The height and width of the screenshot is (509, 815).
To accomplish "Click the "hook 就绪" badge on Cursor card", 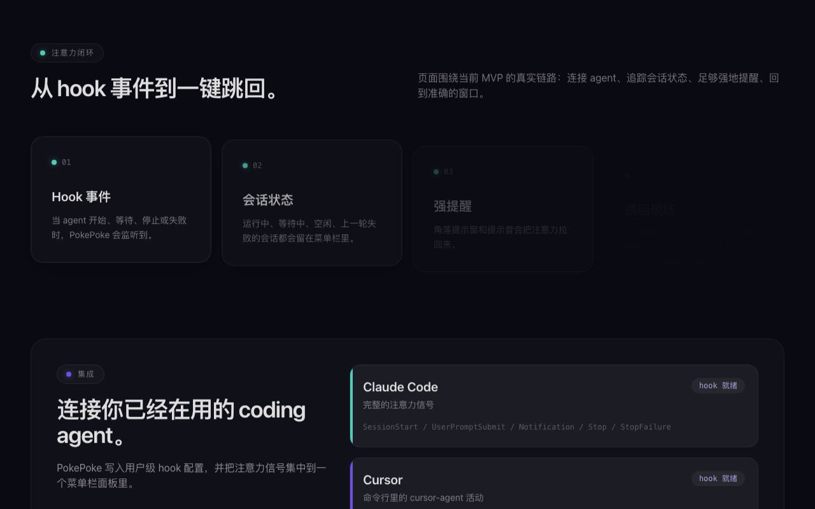I will pos(718,478).
